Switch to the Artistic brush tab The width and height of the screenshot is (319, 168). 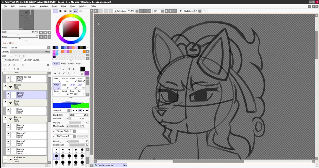pyautogui.click(x=63, y=64)
